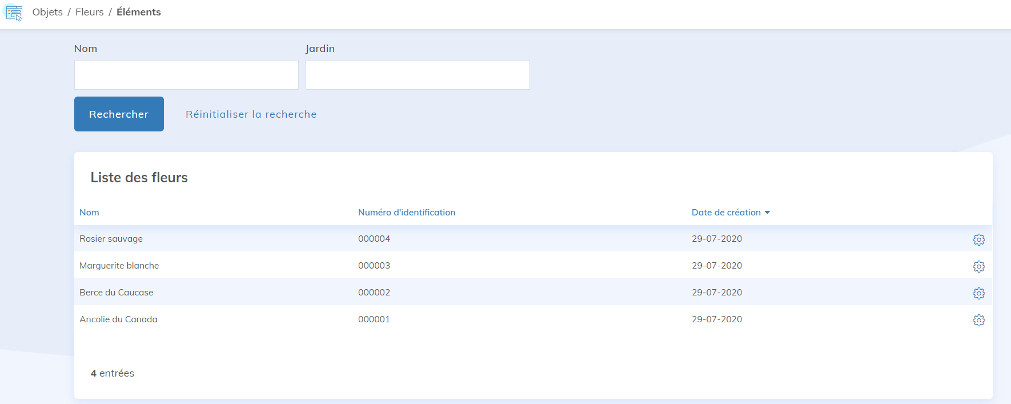Click the application logo icon in the header
1011x404 pixels.
point(14,13)
